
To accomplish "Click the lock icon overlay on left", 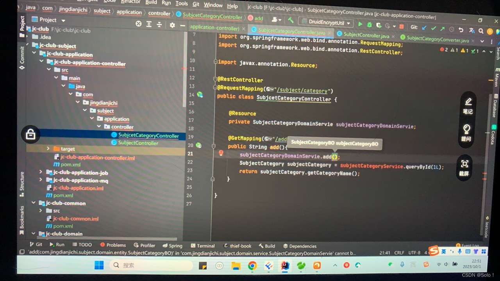I will [30, 134].
